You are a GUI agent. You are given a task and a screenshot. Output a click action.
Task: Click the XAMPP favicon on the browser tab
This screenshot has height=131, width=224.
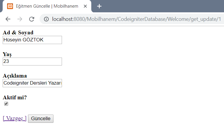click(x=10, y=6)
